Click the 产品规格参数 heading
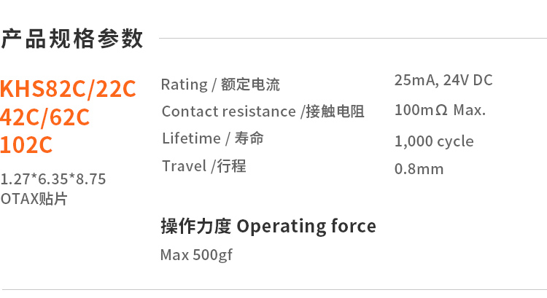 click(72, 39)
